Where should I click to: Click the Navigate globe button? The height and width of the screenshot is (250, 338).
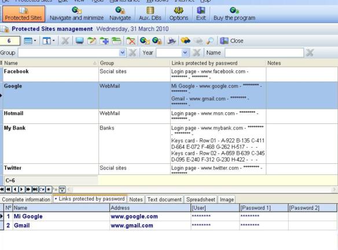coord(120,14)
